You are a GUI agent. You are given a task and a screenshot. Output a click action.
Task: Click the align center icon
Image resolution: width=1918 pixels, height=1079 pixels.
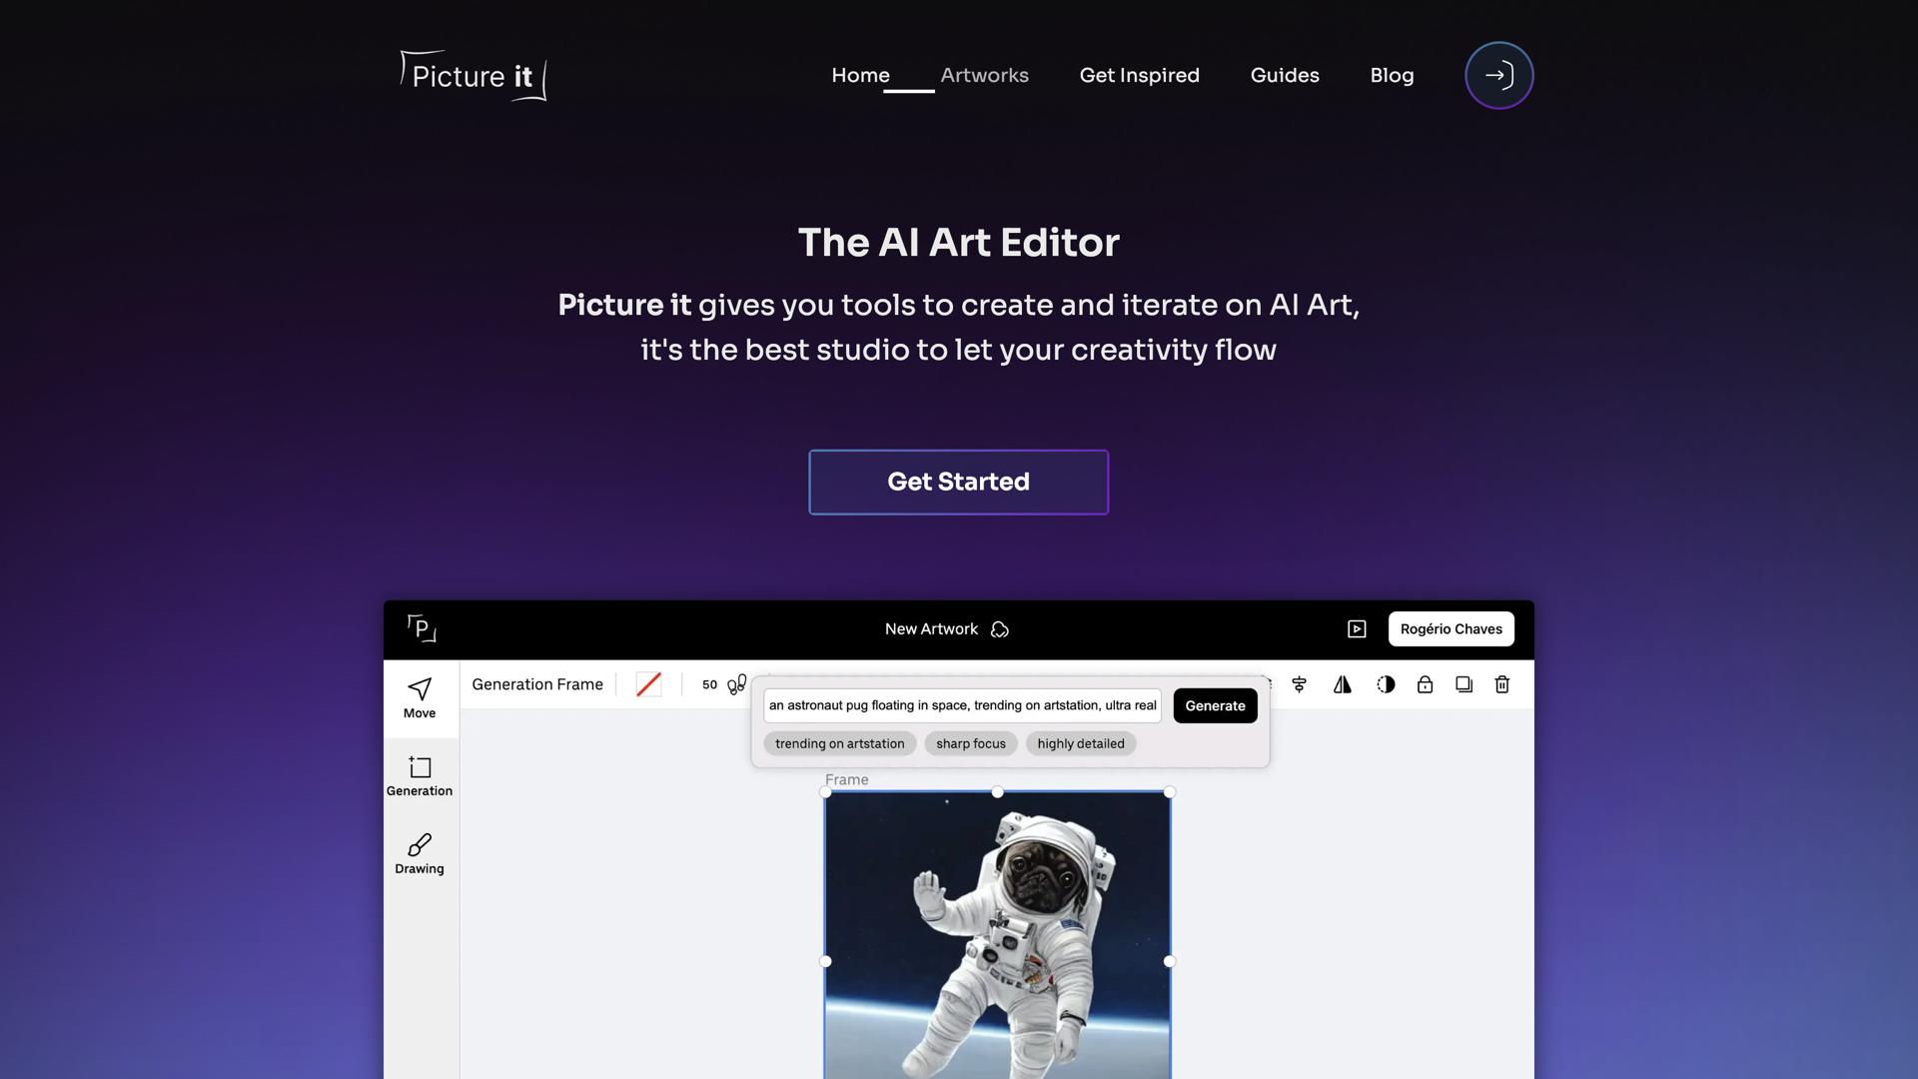(x=1299, y=684)
